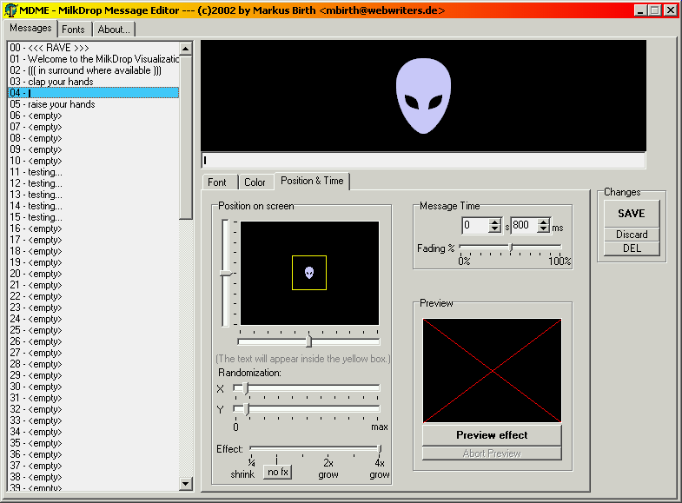Click the Discard changes button
The height and width of the screenshot is (503, 682).
pyautogui.click(x=632, y=235)
